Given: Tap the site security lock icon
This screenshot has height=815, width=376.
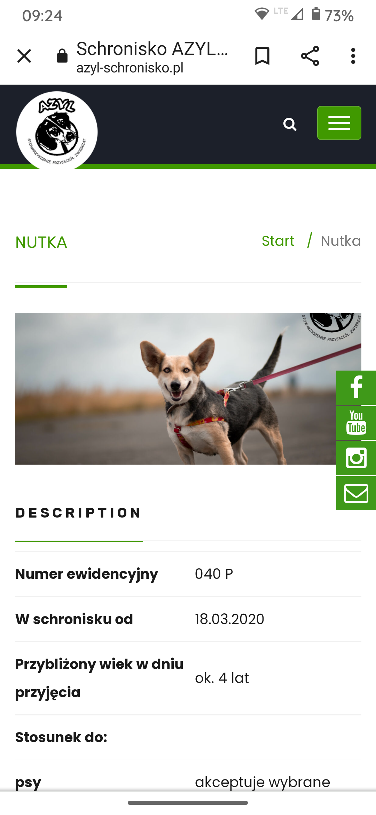Looking at the screenshot, I should click(x=62, y=56).
